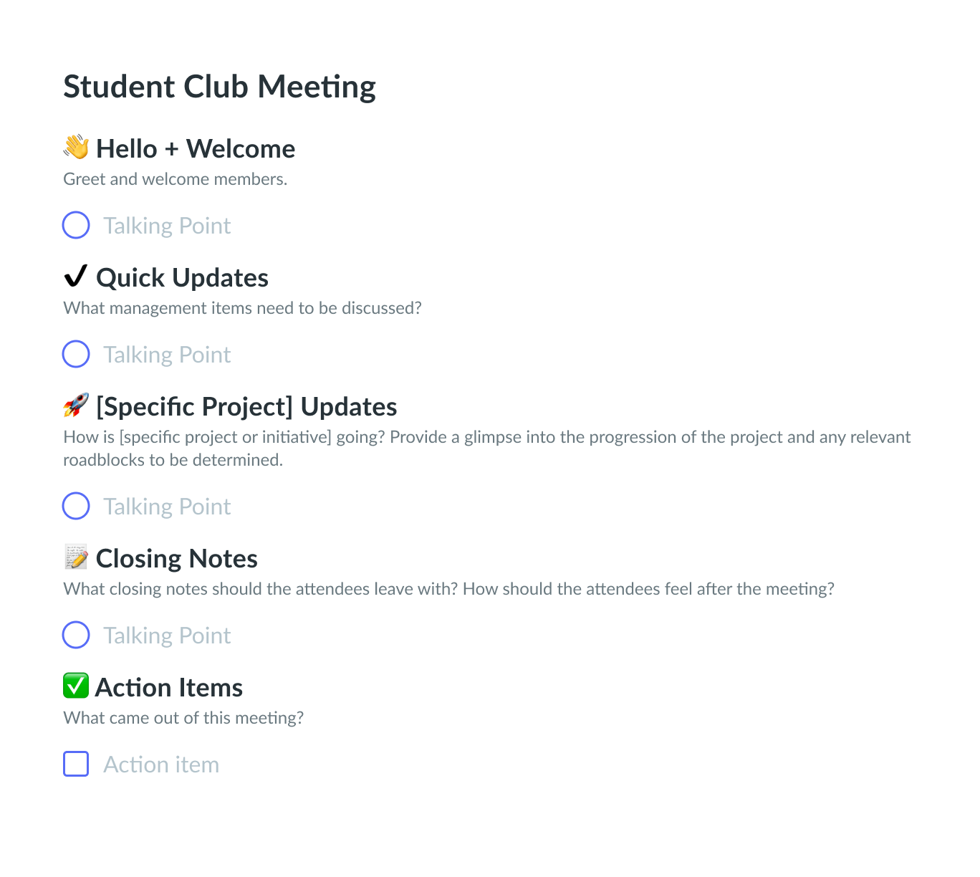Click the memo emoji beside Closing Notes
The height and width of the screenshot is (877, 980).
pyautogui.click(x=76, y=558)
